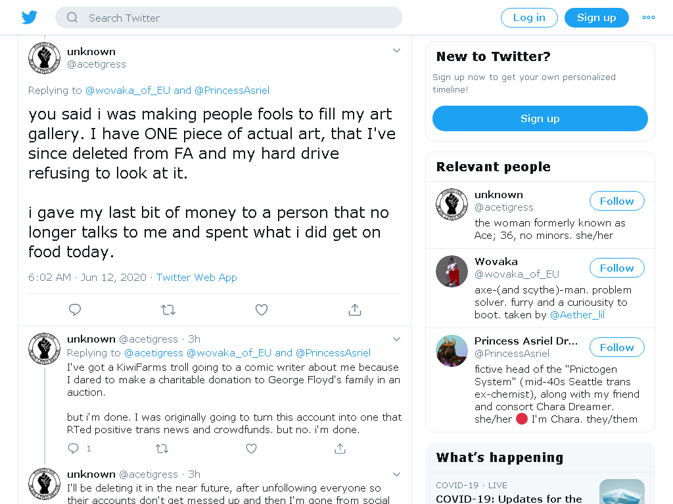Follow @acetigress in Relevant people
The width and height of the screenshot is (673, 504).
616,201
